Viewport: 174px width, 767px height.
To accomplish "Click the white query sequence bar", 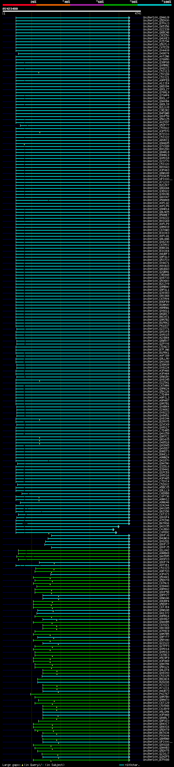I will pyautogui.click(x=72, y=11).
